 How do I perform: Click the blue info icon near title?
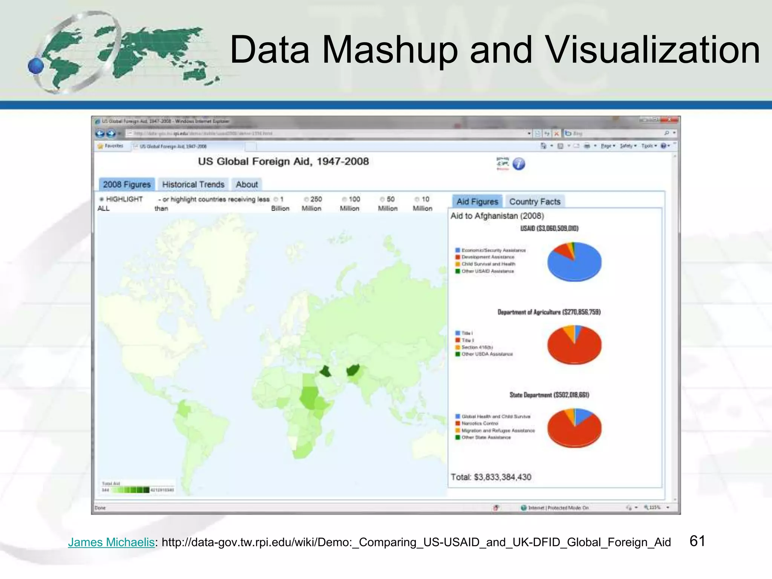tap(519, 164)
